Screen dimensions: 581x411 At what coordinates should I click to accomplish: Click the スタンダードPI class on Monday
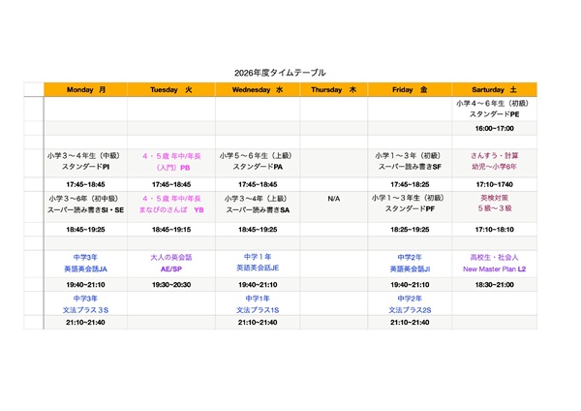coord(86,162)
